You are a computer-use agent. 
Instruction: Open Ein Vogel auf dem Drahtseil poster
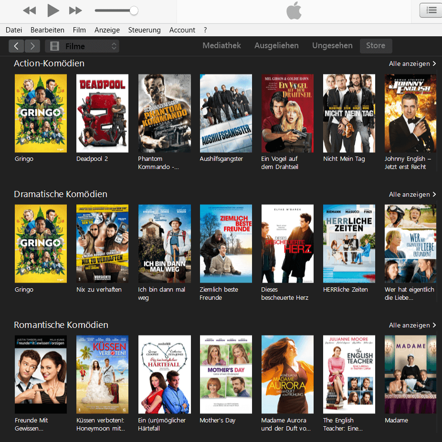[x=287, y=113]
